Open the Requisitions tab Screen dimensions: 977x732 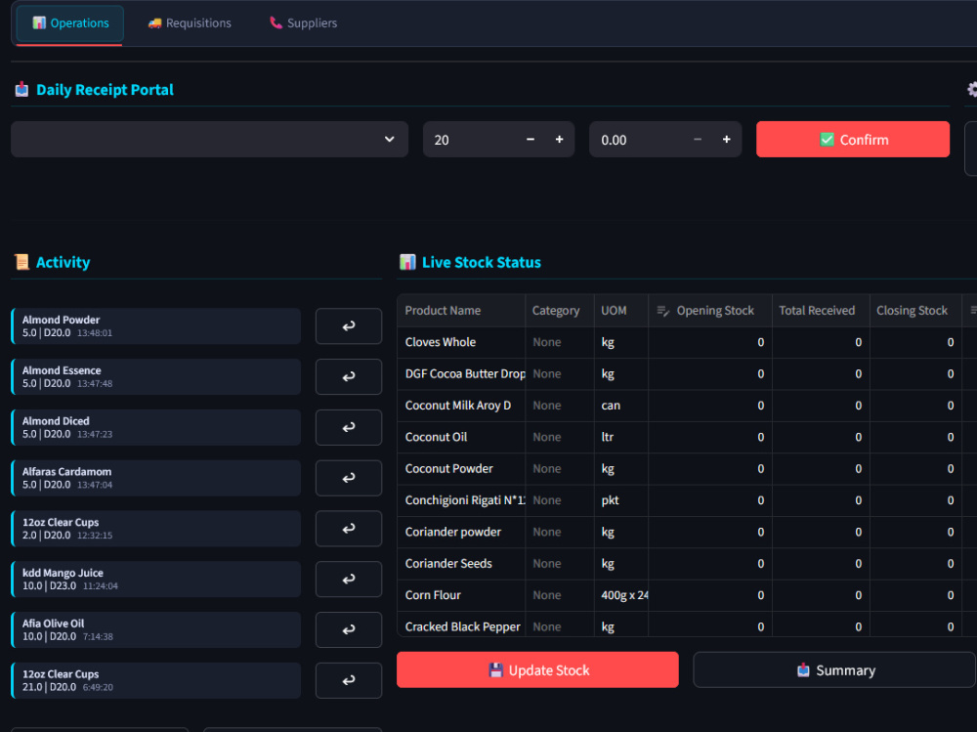190,23
